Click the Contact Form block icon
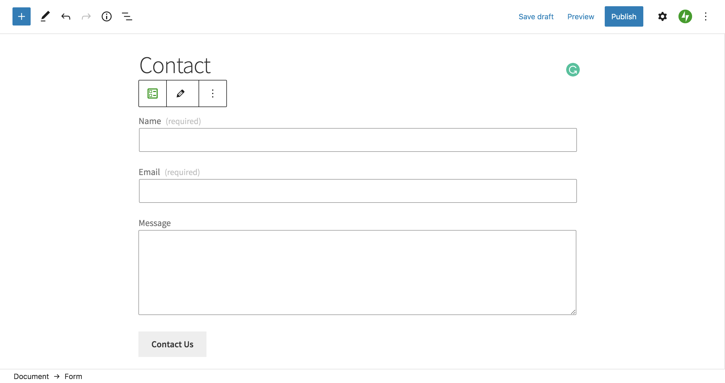 point(153,93)
